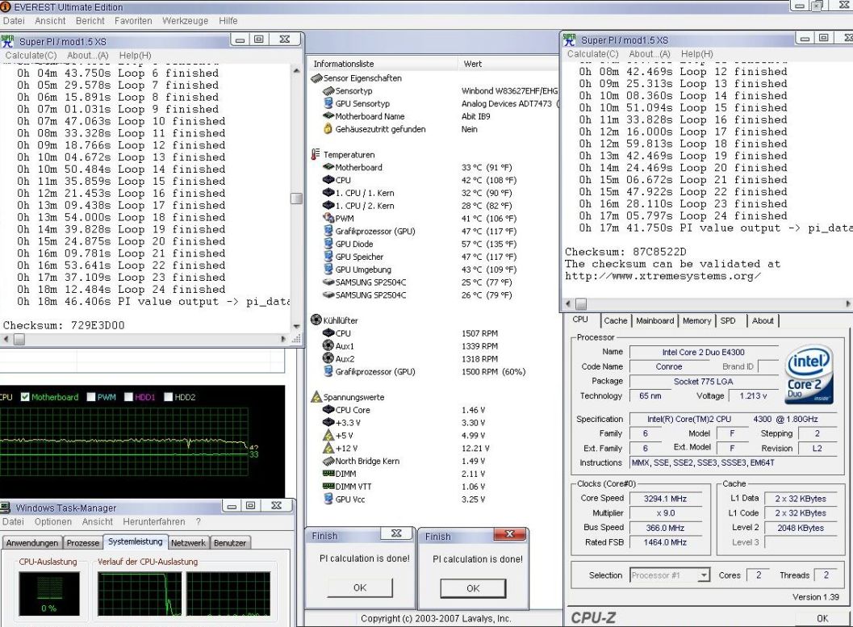Click the Intel Core 2 Duo logo

[808, 374]
